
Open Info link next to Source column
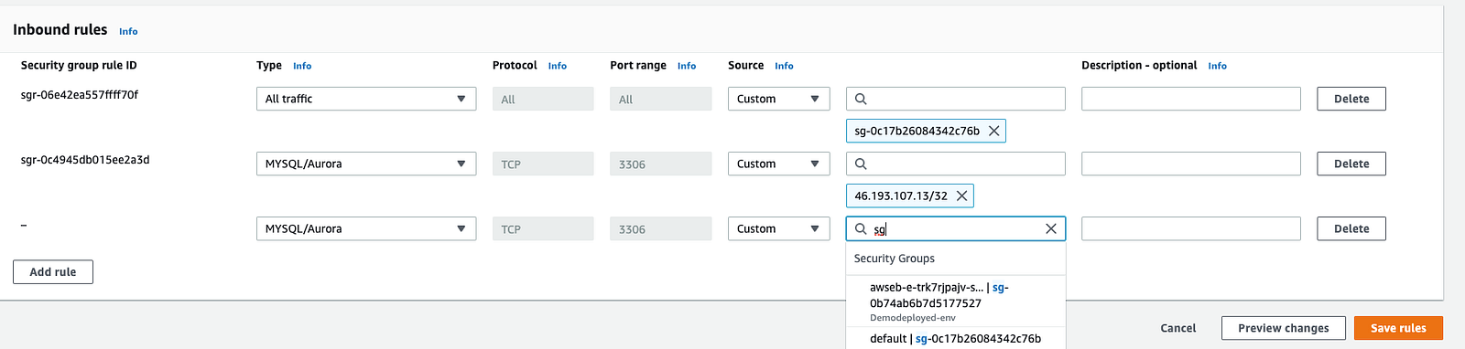[784, 66]
